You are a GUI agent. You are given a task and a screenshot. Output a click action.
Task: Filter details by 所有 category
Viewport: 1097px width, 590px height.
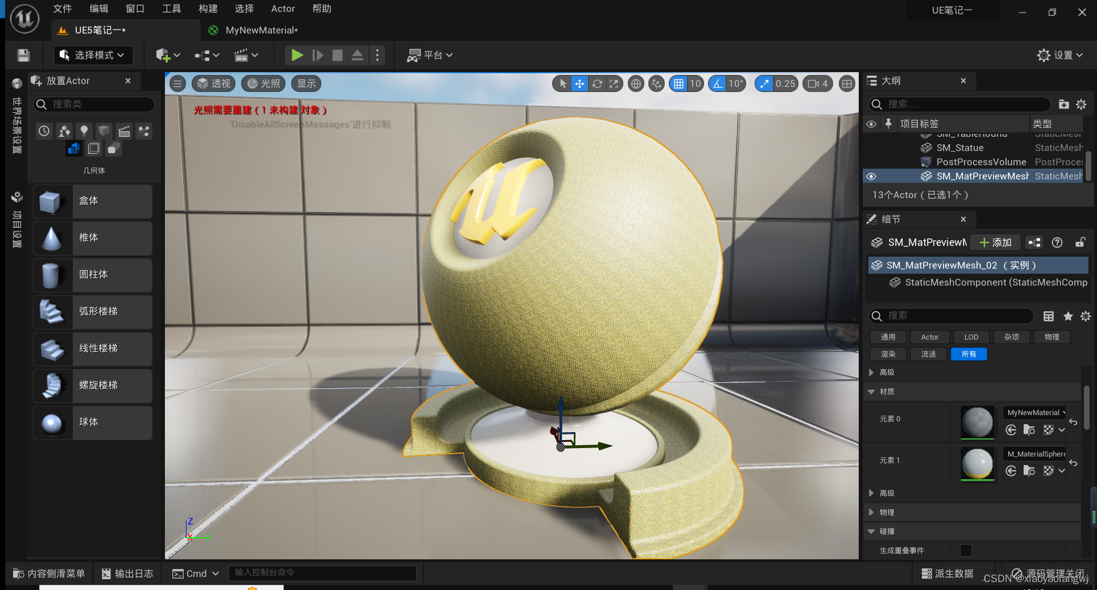(968, 354)
